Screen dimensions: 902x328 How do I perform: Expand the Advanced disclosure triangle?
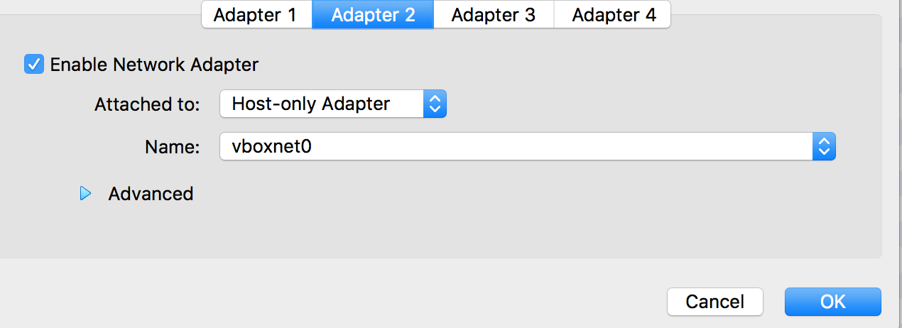click(86, 194)
